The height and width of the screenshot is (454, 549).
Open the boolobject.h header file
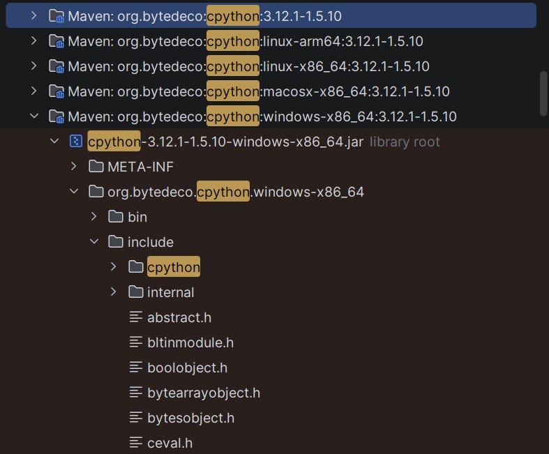coord(188,368)
